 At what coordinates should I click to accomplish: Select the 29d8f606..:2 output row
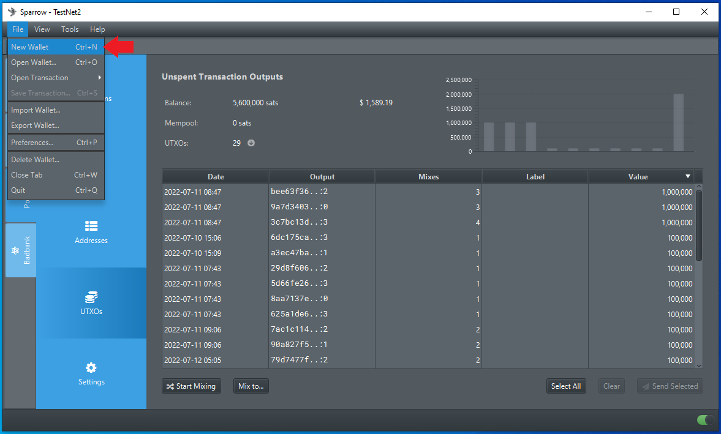(x=429, y=268)
